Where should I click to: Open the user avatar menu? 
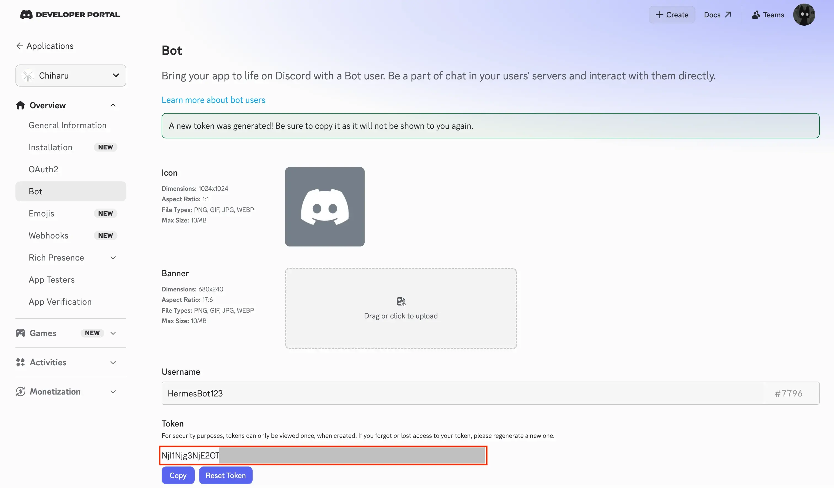pyautogui.click(x=804, y=15)
